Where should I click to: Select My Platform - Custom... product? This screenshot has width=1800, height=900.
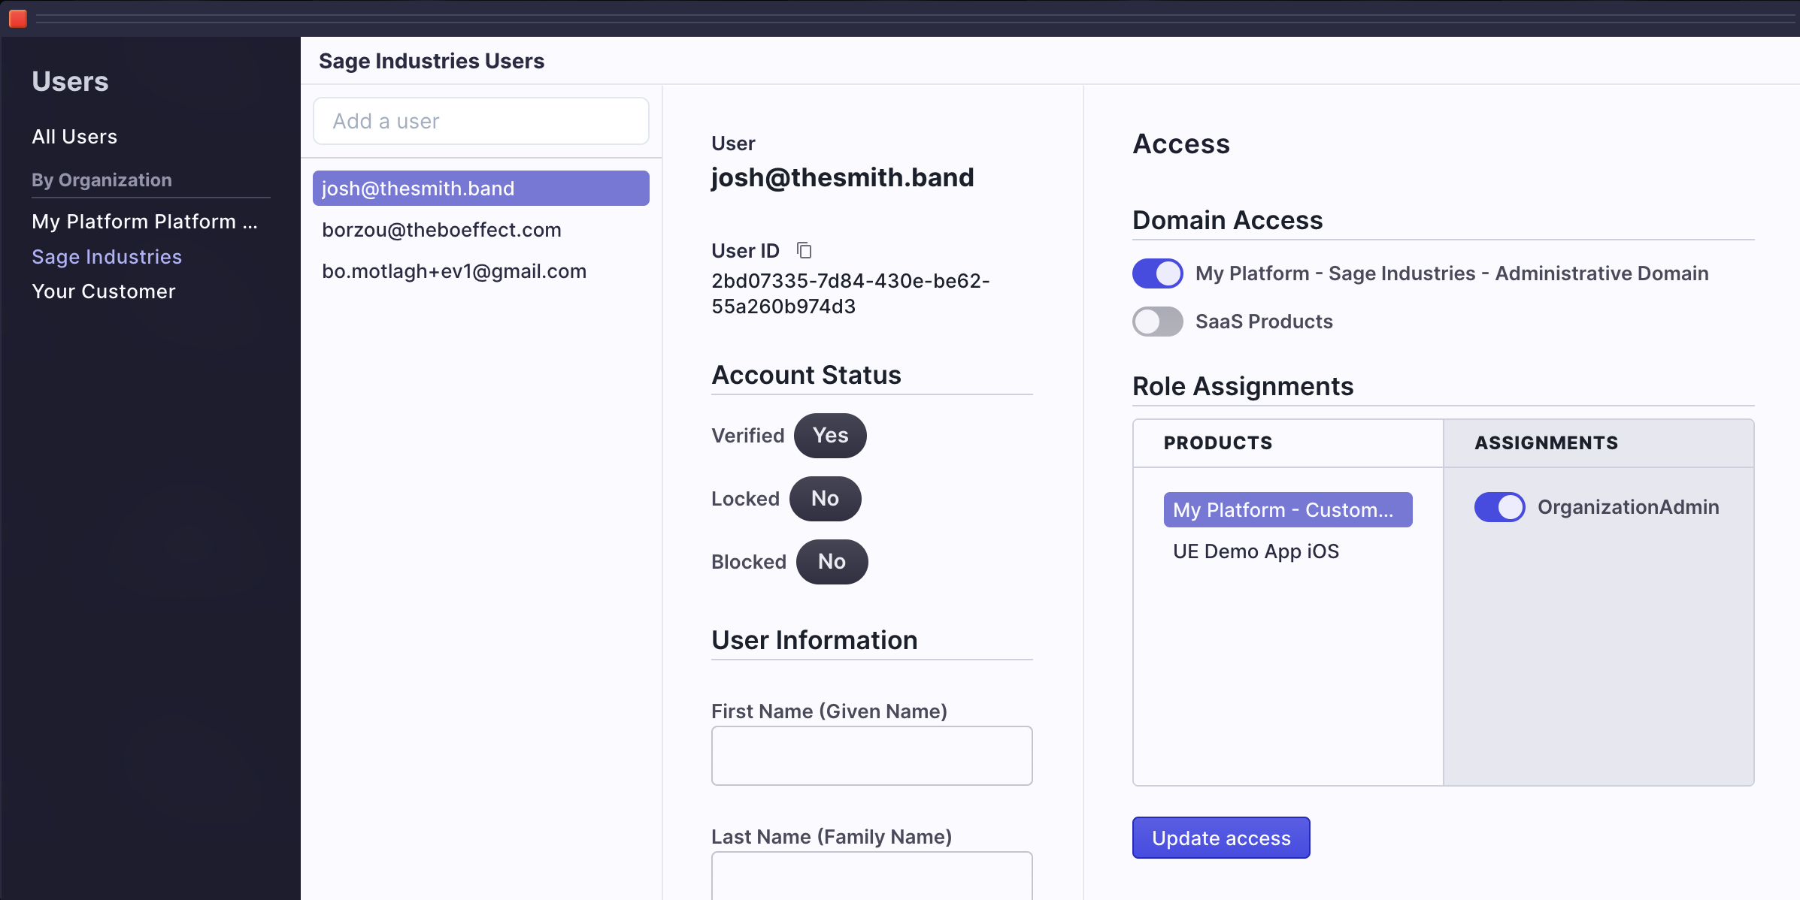pyautogui.click(x=1287, y=510)
